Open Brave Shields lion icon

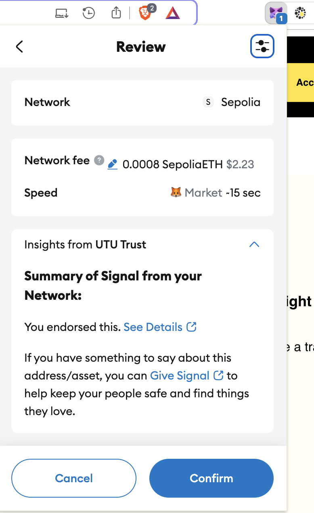(x=145, y=13)
